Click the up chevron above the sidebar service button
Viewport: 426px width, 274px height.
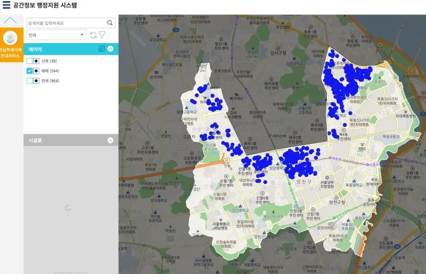click(x=11, y=20)
